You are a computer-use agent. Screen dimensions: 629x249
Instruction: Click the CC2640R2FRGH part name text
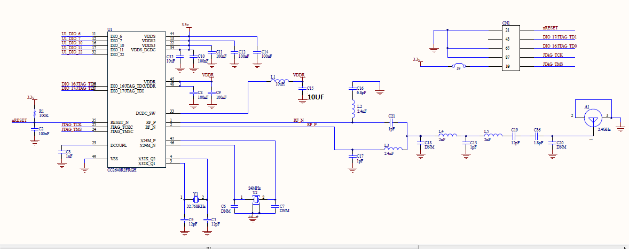point(122,170)
